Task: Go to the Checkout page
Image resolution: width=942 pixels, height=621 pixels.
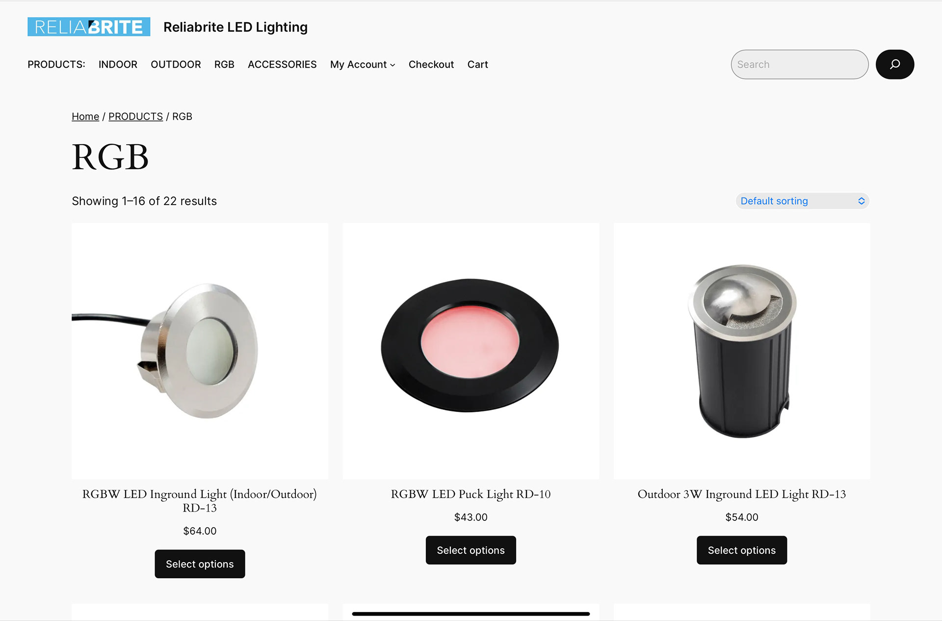Action: pos(431,64)
